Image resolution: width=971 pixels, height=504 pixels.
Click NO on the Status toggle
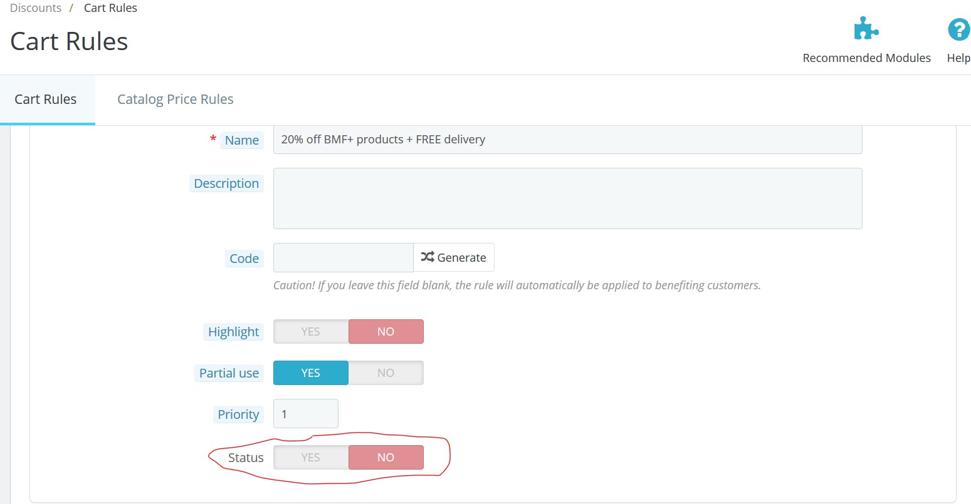pos(386,457)
